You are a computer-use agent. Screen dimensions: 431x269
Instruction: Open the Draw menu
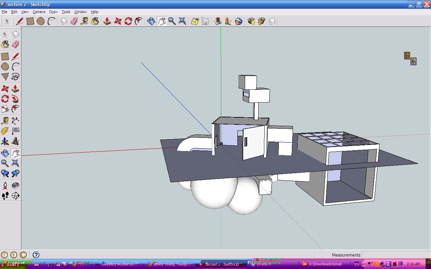(53, 11)
